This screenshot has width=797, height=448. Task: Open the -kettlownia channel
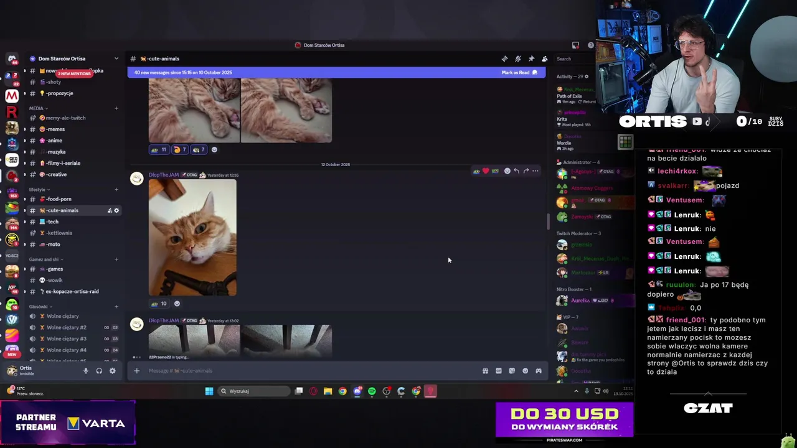(x=73, y=233)
